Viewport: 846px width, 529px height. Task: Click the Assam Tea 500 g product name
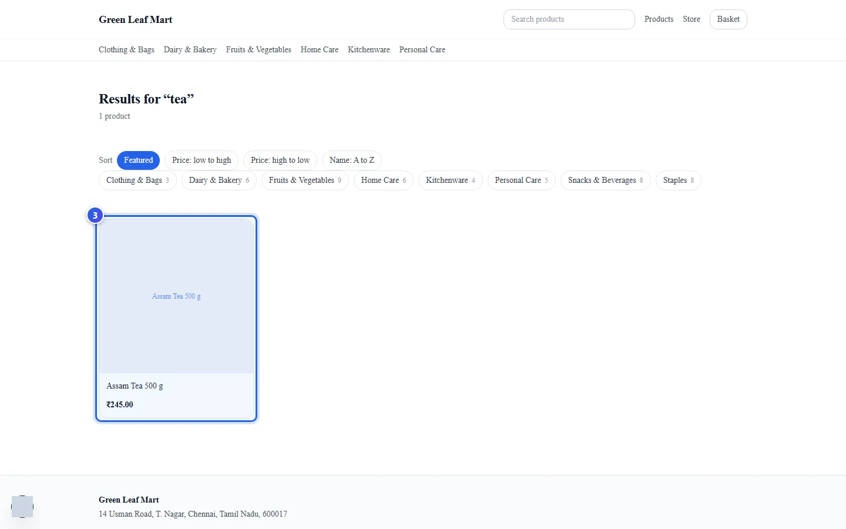135,386
